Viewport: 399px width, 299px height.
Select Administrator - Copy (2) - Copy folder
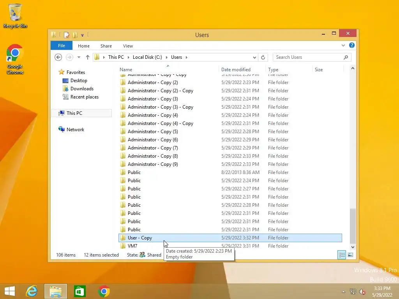[230, 90]
